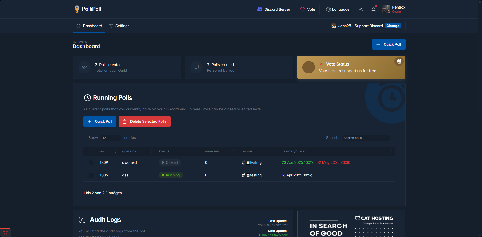
Task: Toggle the light/dark theme sun icon
Action: pyautogui.click(x=361, y=9)
